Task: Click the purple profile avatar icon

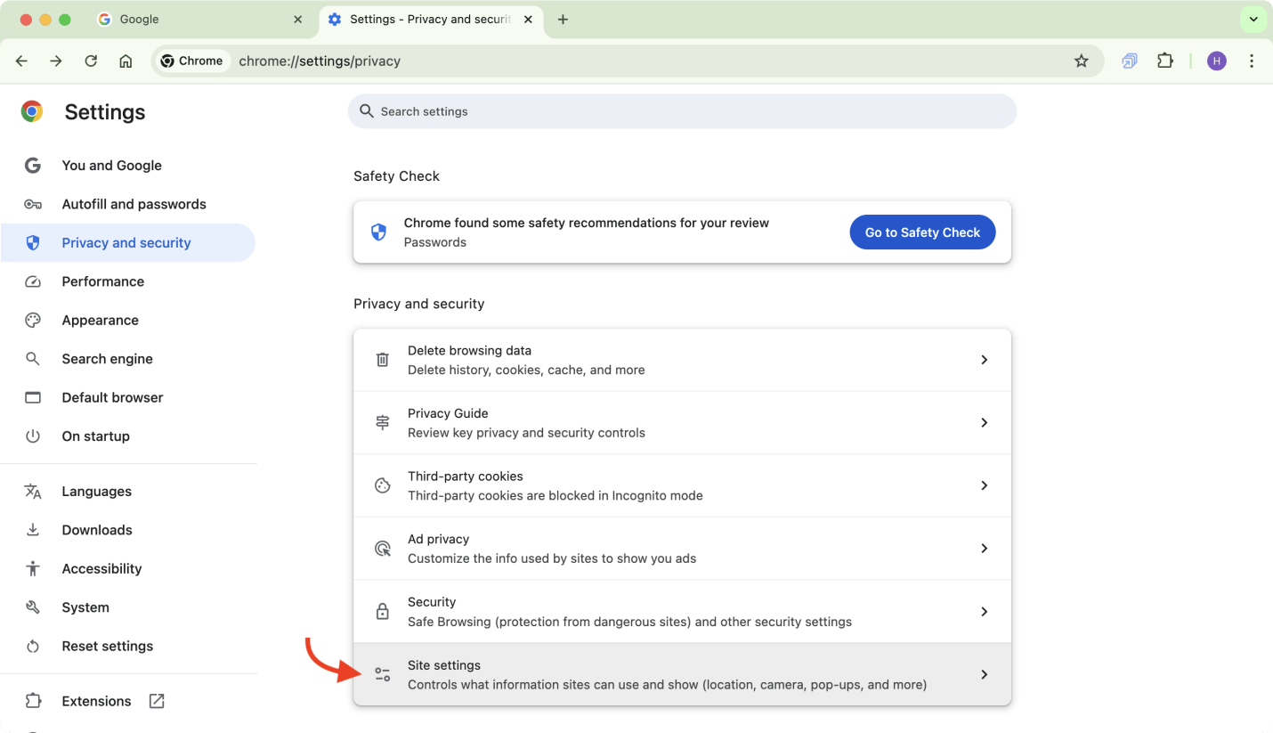Action: (x=1216, y=61)
